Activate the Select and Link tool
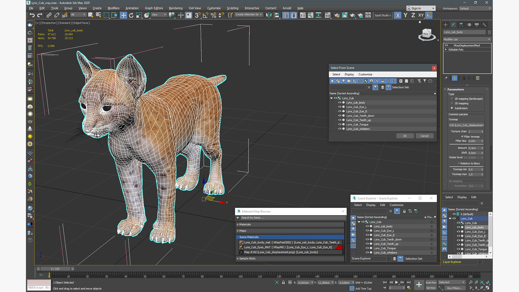 (x=49, y=15)
